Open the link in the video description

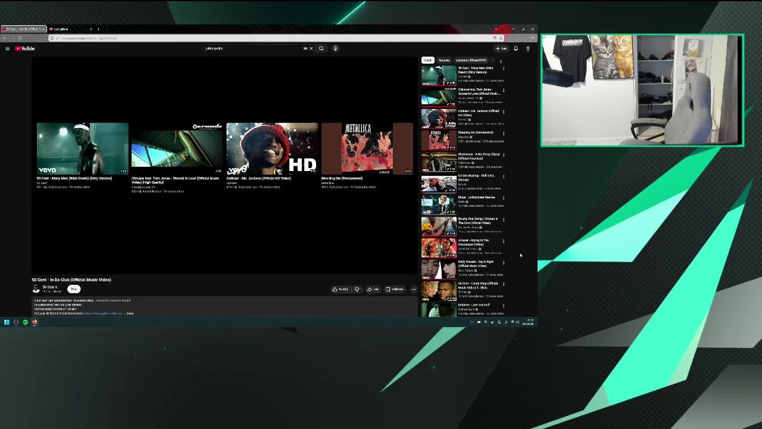(103, 313)
